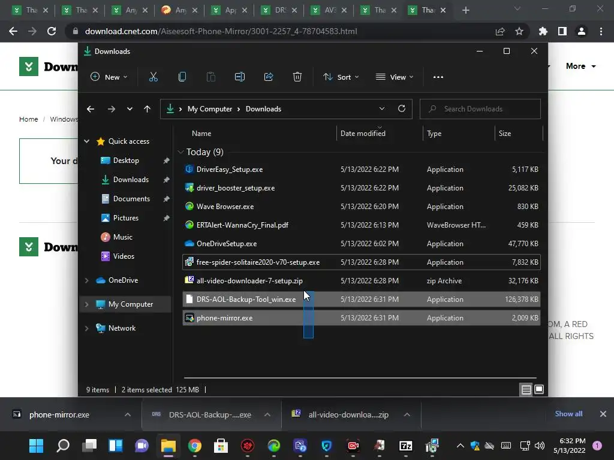Click the Rename icon in Explorer toolbar
The height and width of the screenshot is (460, 614).
pyautogui.click(x=240, y=77)
